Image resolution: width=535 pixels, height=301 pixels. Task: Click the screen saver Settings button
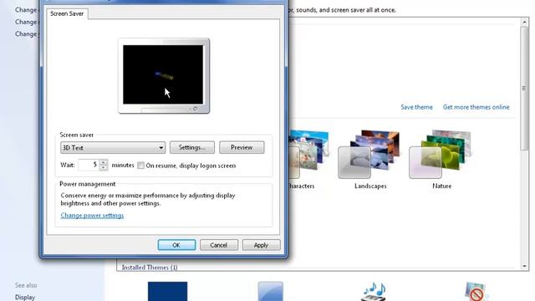click(x=192, y=147)
